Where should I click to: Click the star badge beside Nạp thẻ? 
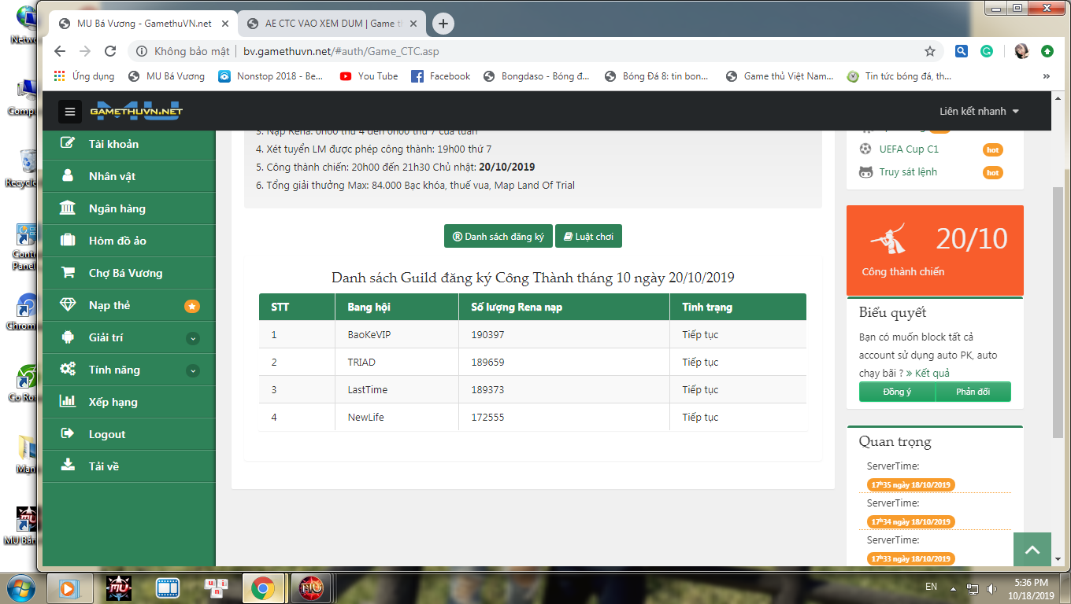click(191, 306)
